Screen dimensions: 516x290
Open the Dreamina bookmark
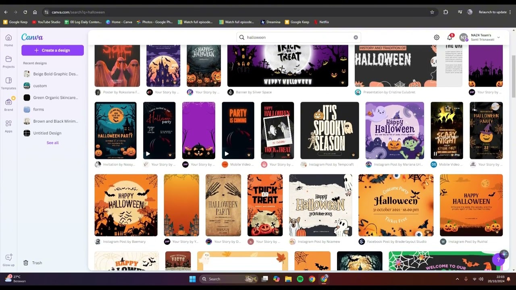click(270, 22)
